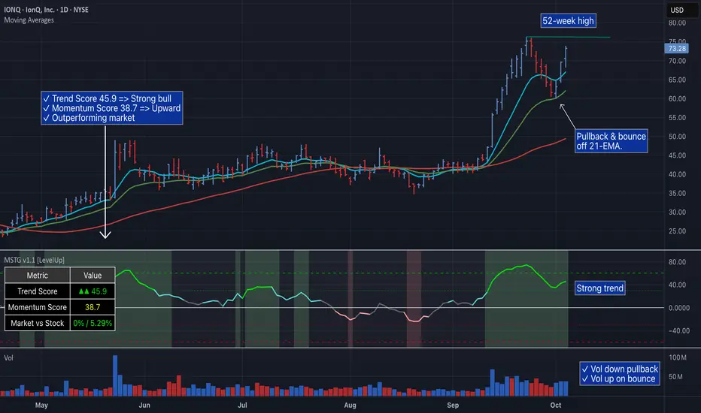Image resolution: width=701 pixels, height=413 pixels.
Task: Click the Aug label on time axis
Action: [350, 405]
